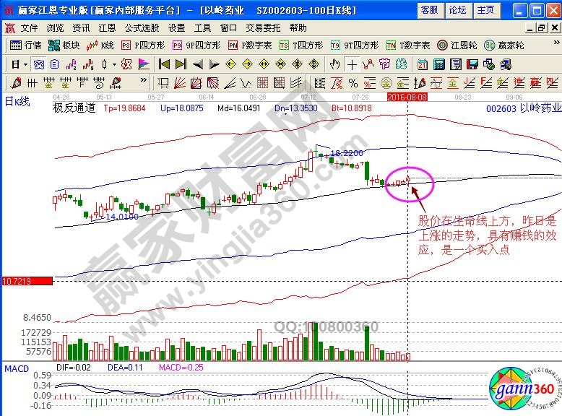Open the 公式选股 menu

tap(142, 28)
